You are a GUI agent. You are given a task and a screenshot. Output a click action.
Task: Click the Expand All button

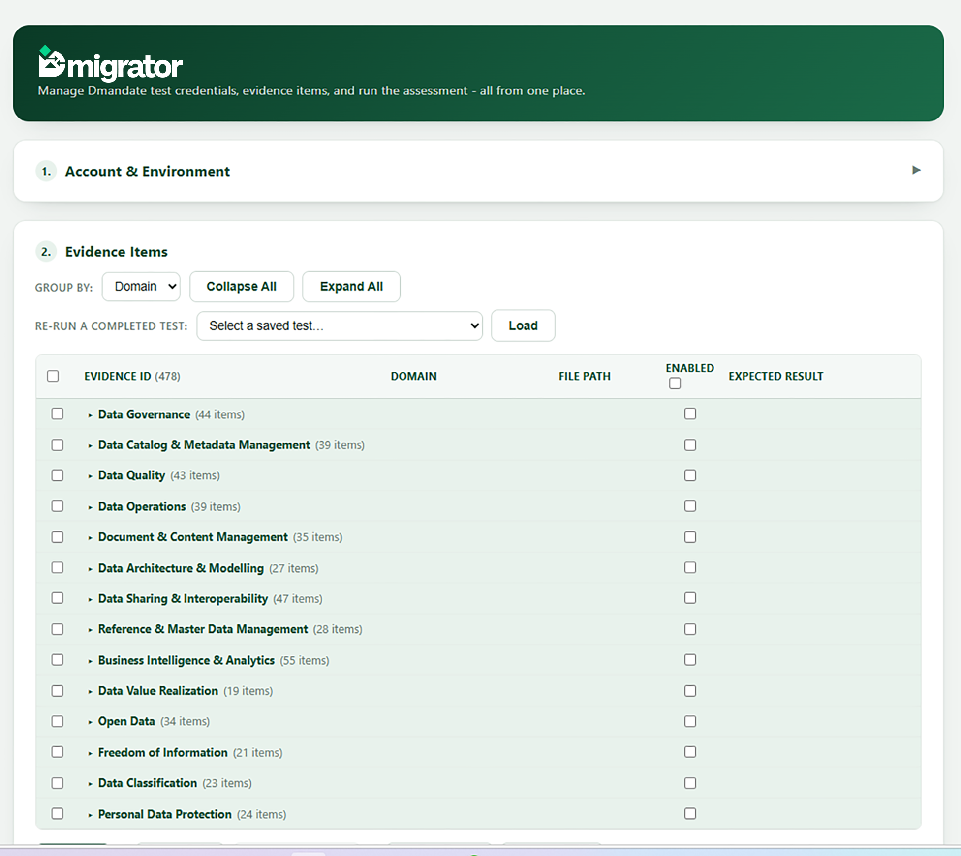(351, 287)
